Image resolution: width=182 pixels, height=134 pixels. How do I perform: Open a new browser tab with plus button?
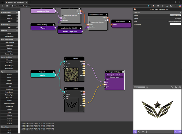30,2
